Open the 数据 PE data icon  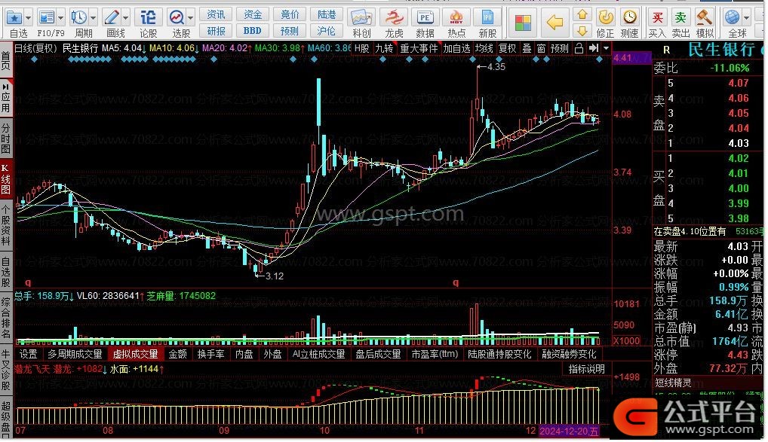point(425,18)
